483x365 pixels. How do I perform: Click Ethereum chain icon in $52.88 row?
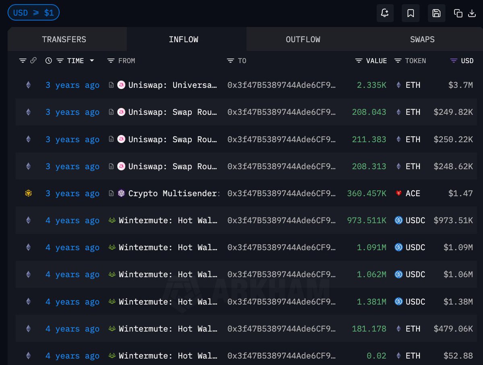[x=28, y=356]
